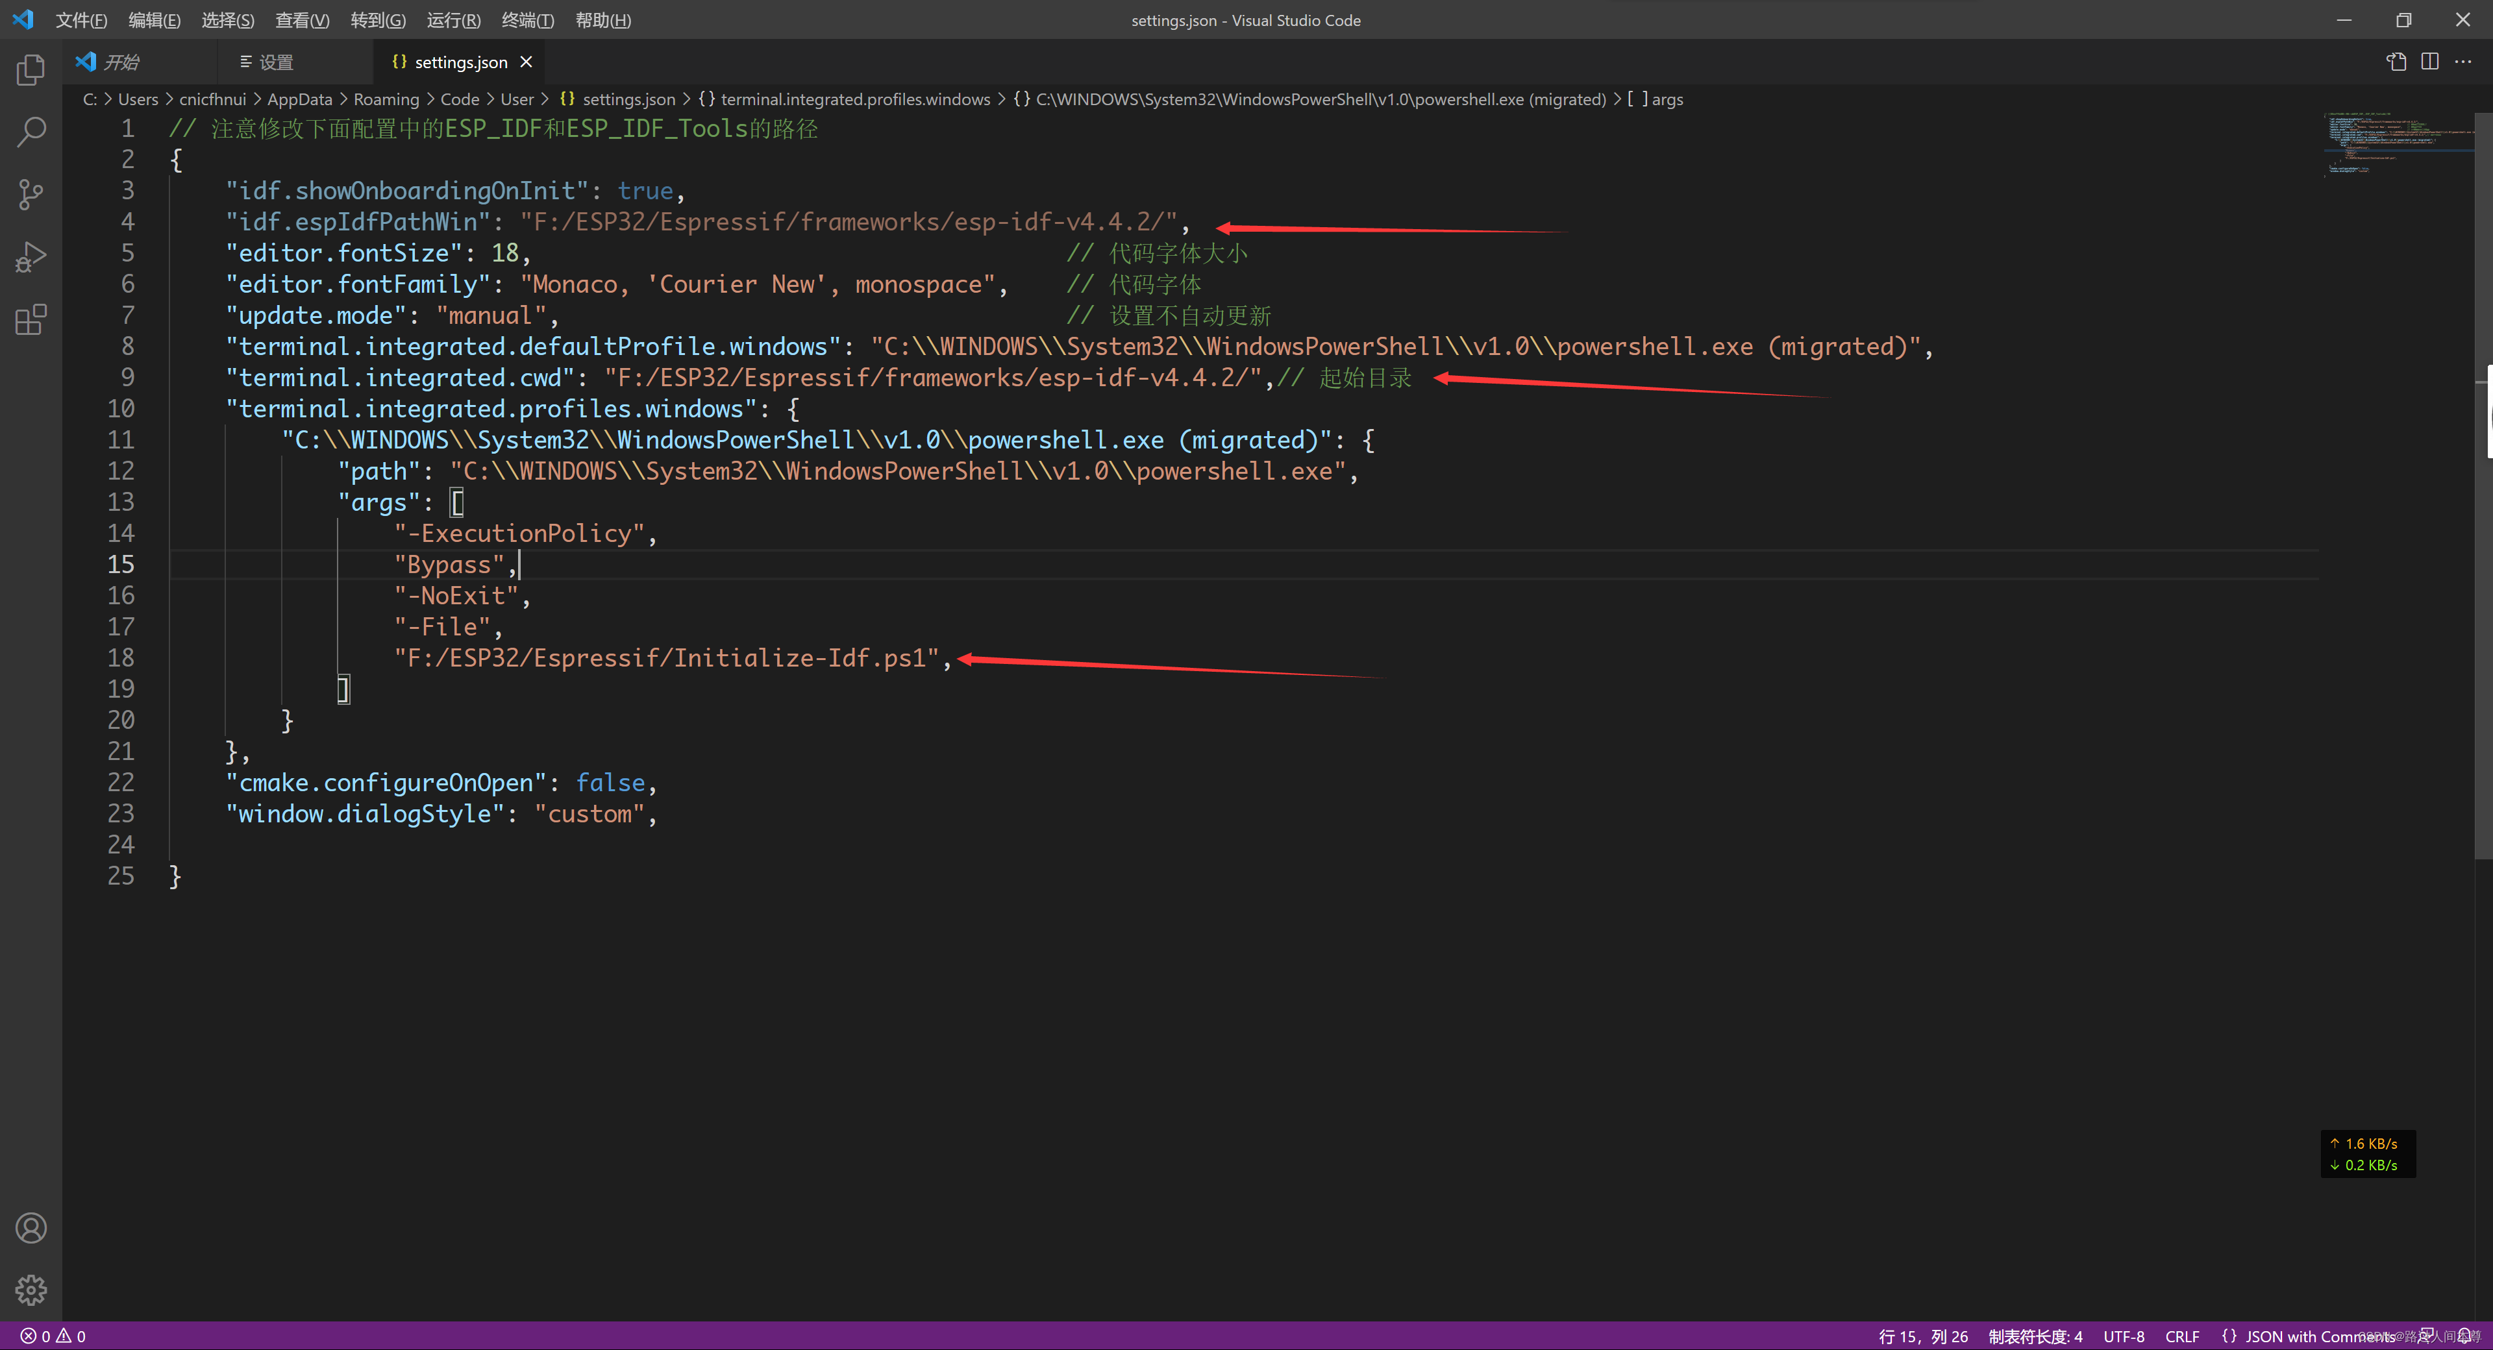
Task: Open the Explorer view in the activity bar
Action: click(31, 69)
